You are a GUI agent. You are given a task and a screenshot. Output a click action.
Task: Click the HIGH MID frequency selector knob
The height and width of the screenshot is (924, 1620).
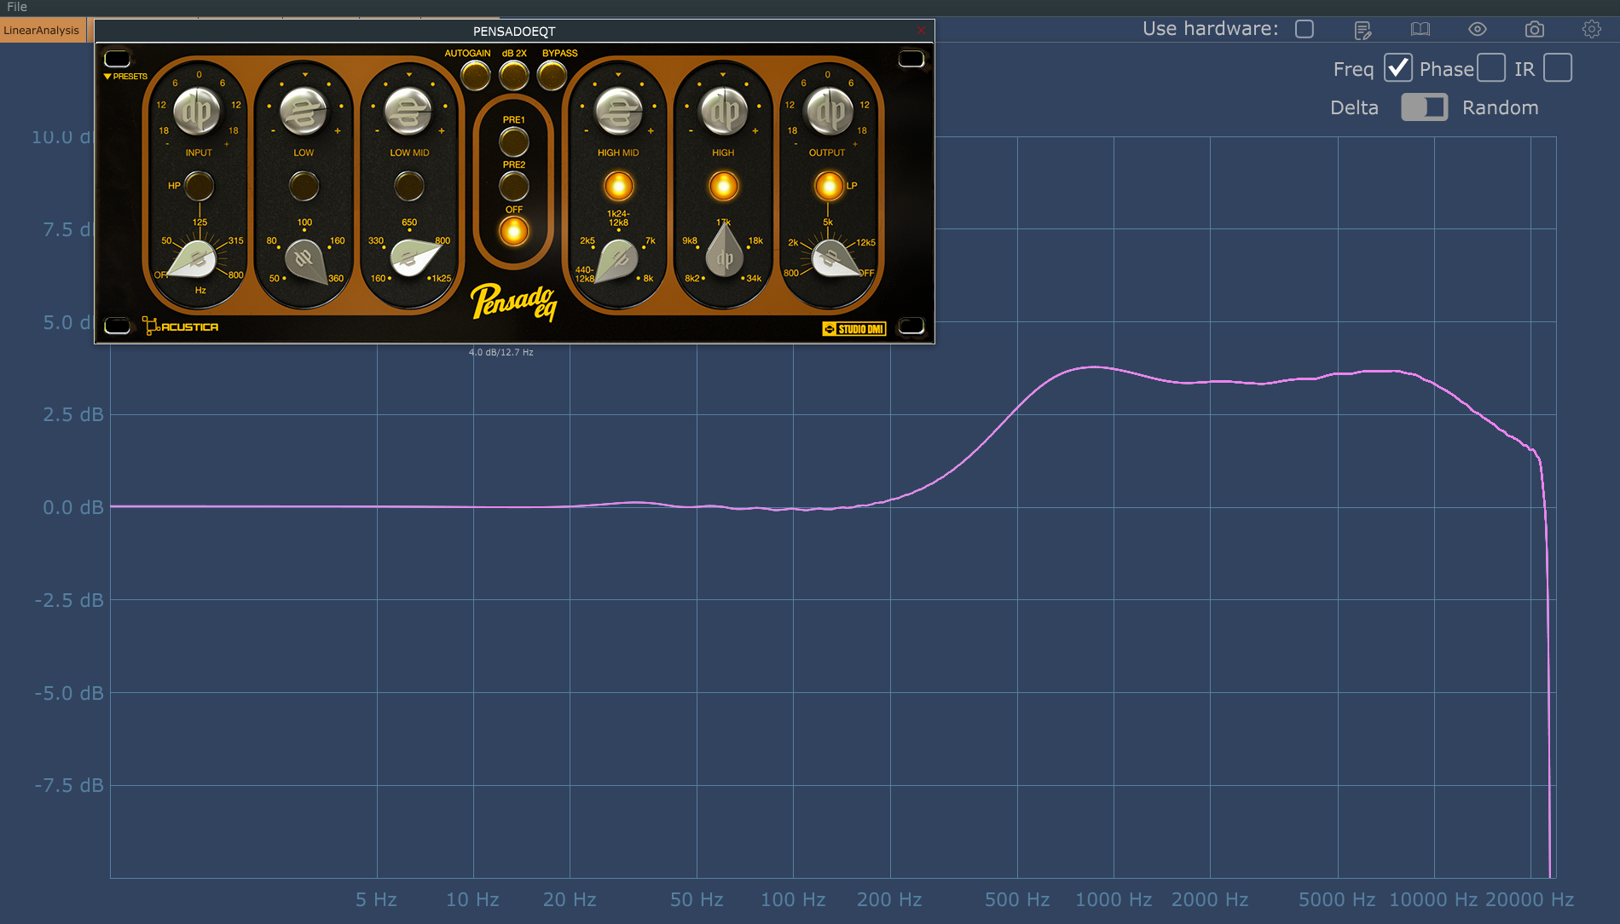pos(616,260)
